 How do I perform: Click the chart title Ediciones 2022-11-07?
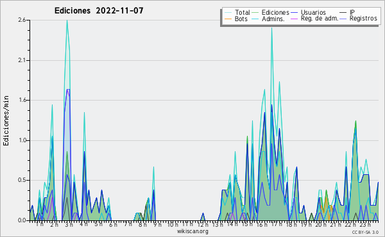99,11
